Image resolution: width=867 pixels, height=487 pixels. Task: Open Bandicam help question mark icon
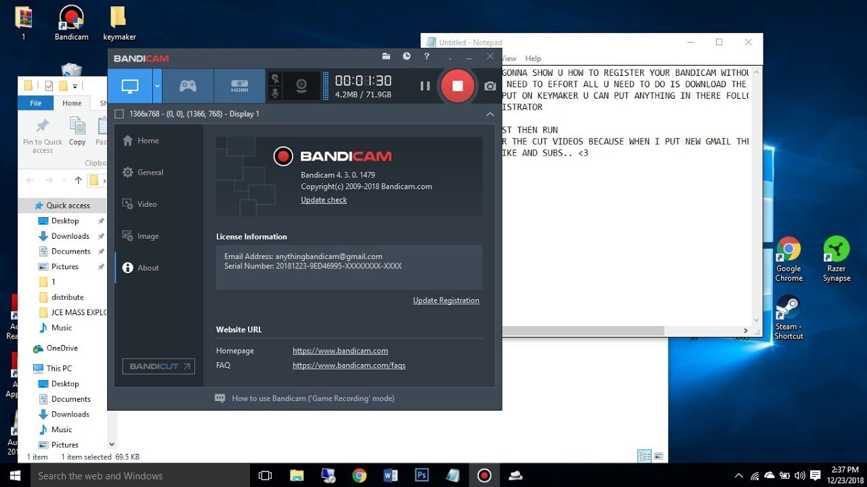point(427,57)
